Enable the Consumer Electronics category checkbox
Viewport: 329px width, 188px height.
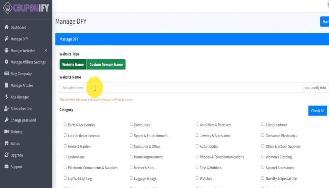pyautogui.click(x=263, y=135)
